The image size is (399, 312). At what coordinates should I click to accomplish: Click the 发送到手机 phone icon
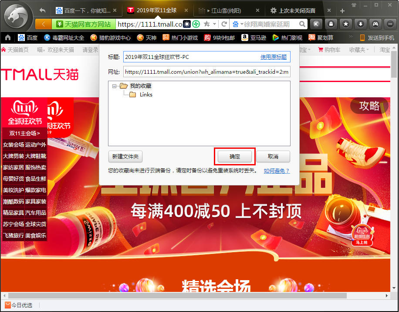click(362, 38)
